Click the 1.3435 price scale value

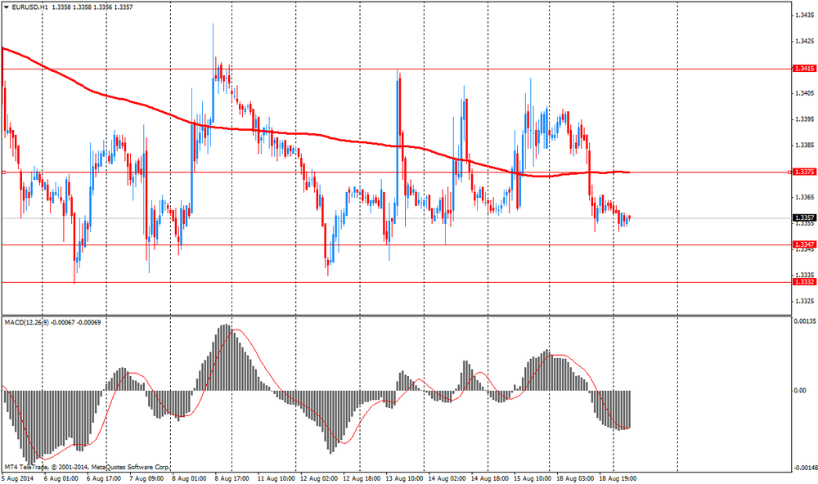pos(804,15)
